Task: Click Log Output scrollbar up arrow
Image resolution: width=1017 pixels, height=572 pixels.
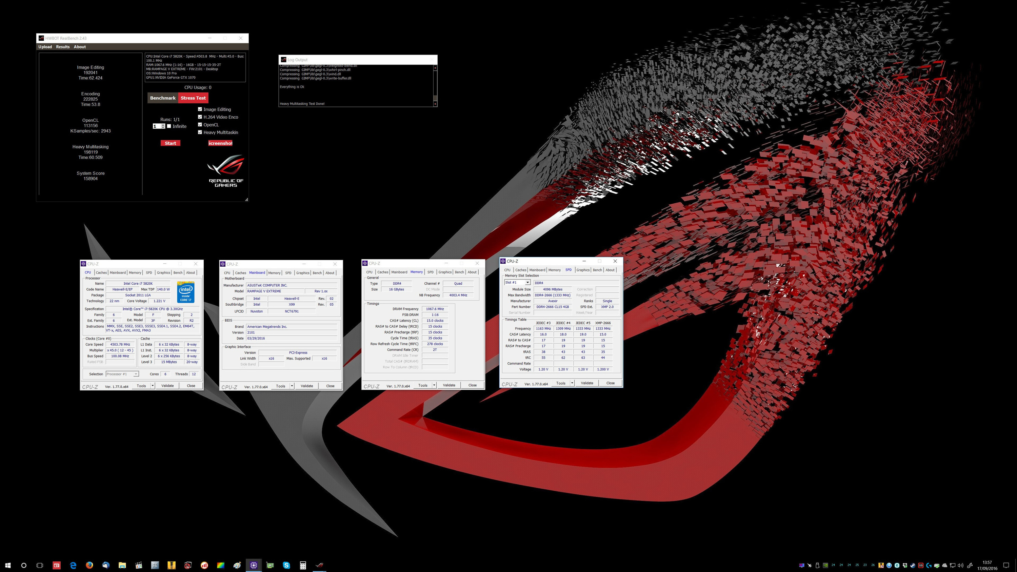Action: pos(435,68)
